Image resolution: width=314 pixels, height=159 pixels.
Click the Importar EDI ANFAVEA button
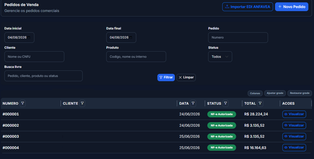pos(247,7)
